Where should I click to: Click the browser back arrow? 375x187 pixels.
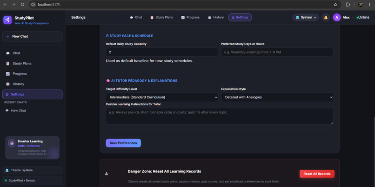tap(5, 5)
